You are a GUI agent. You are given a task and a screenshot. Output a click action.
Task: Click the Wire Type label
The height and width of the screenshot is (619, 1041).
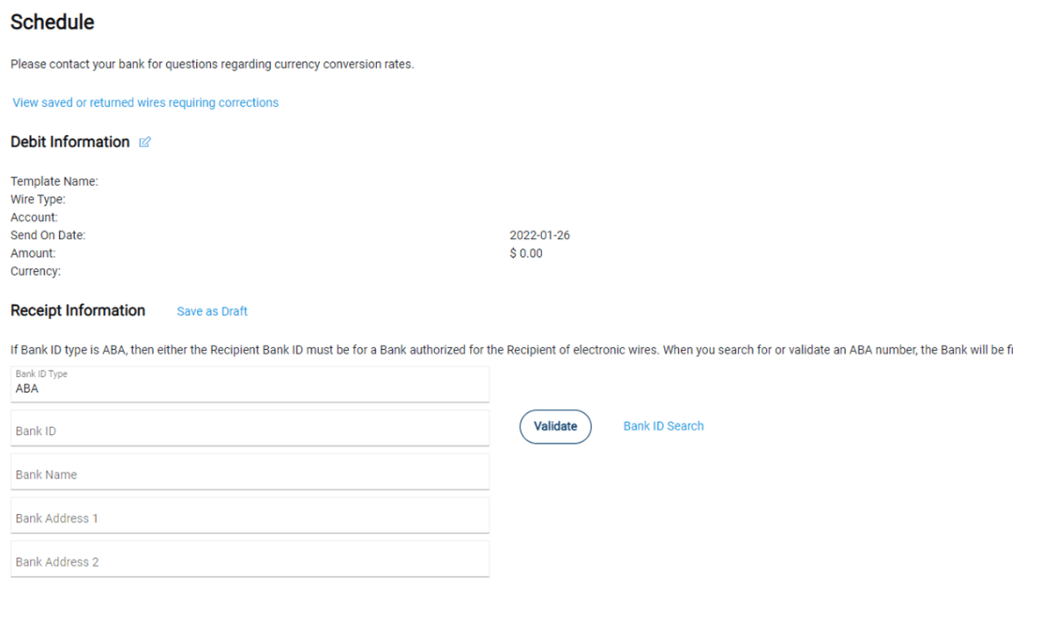pos(38,199)
